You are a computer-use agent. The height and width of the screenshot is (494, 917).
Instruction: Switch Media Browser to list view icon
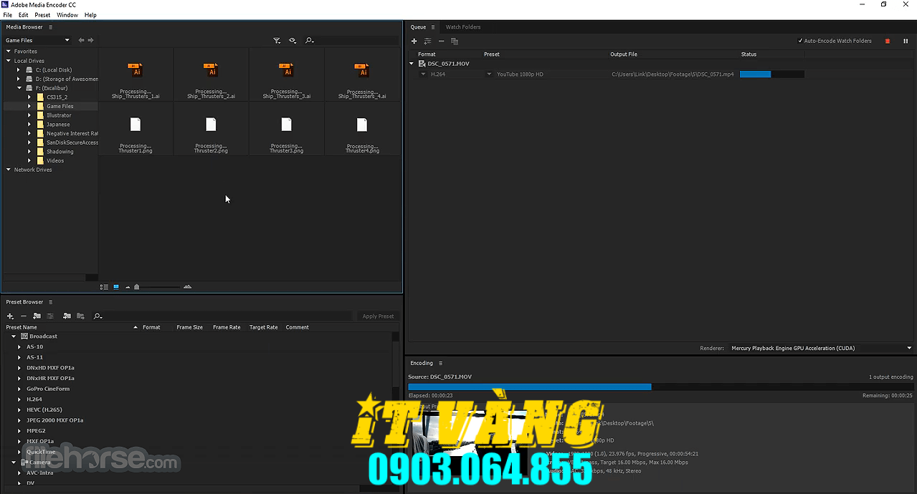click(104, 286)
